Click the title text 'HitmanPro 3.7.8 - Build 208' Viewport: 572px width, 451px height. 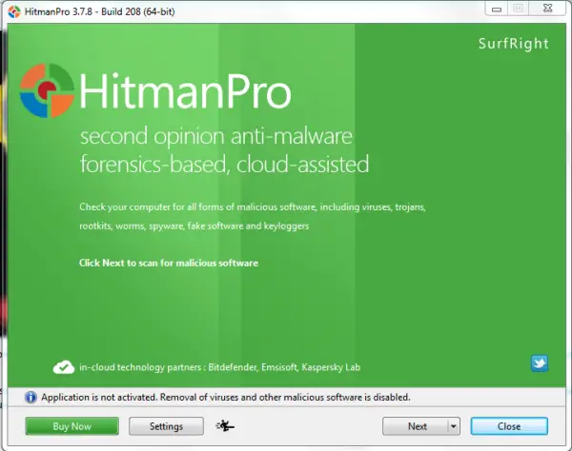(x=99, y=11)
